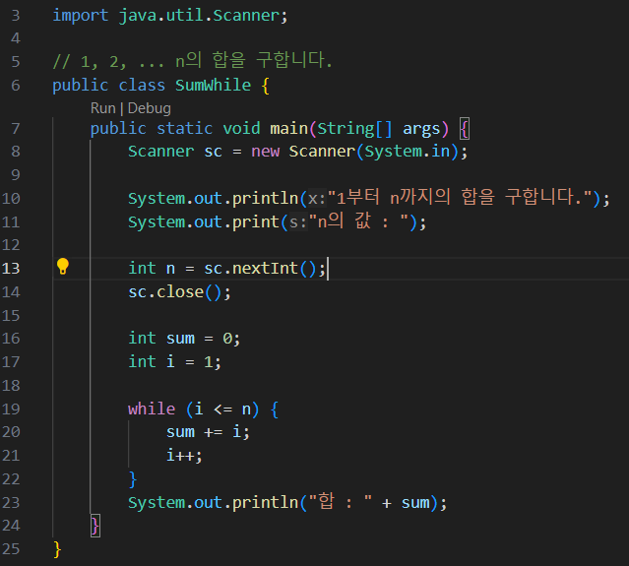Click line number 19 in the gutter
This screenshot has width=629, height=566.
[11, 409]
